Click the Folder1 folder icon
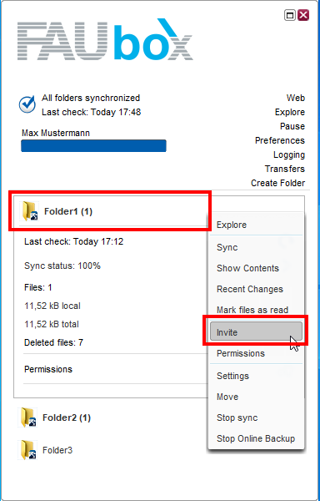Image resolution: width=320 pixels, height=501 pixels. [x=29, y=211]
